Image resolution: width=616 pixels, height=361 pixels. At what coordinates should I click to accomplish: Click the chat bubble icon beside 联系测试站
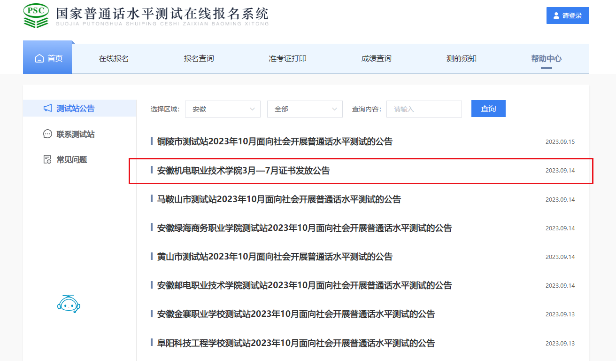47,134
